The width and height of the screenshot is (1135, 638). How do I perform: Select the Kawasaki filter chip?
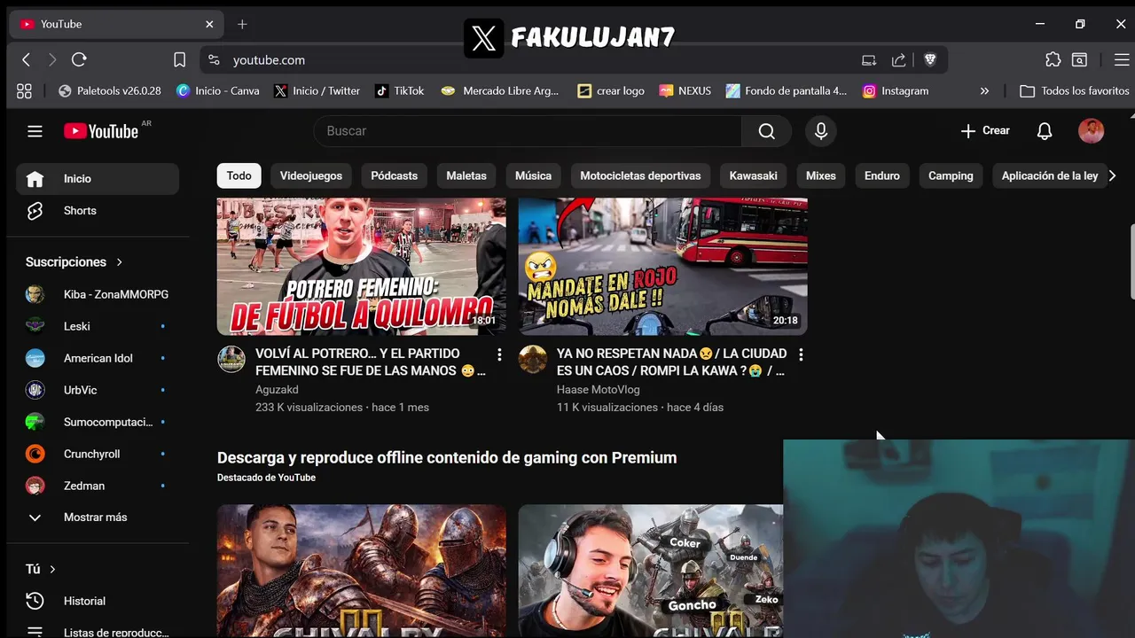754,175
